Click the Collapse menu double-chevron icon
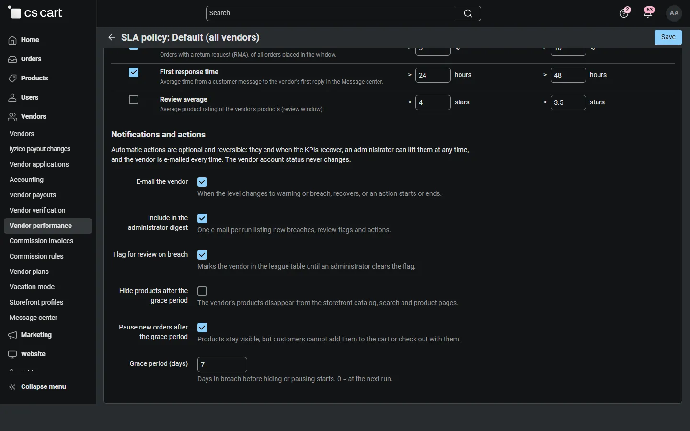This screenshot has width=690, height=431. [x=12, y=387]
